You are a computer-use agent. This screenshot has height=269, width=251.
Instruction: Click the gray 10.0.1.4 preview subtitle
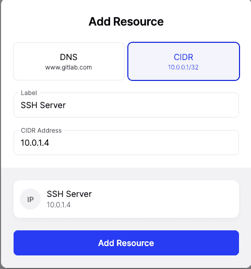(59, 205)
